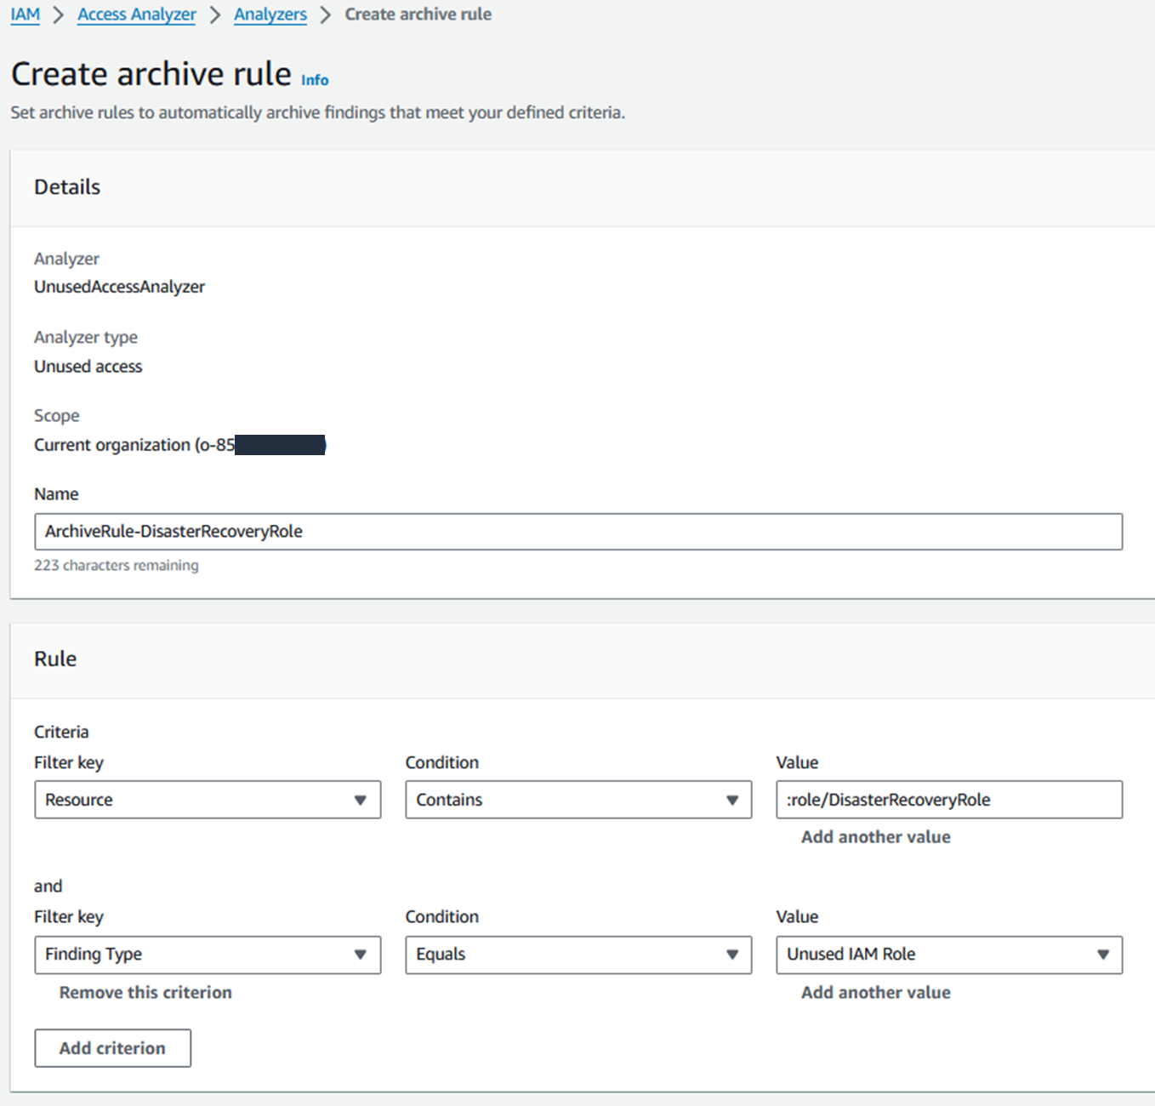Expand the Equals condition dropdown

(x=578, y=955)
